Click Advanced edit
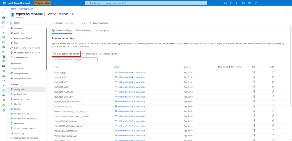 coord(108,54)
